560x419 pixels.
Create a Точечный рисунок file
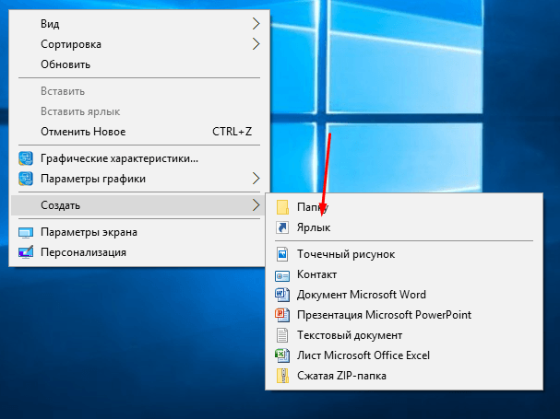click(x=404, y=254)
